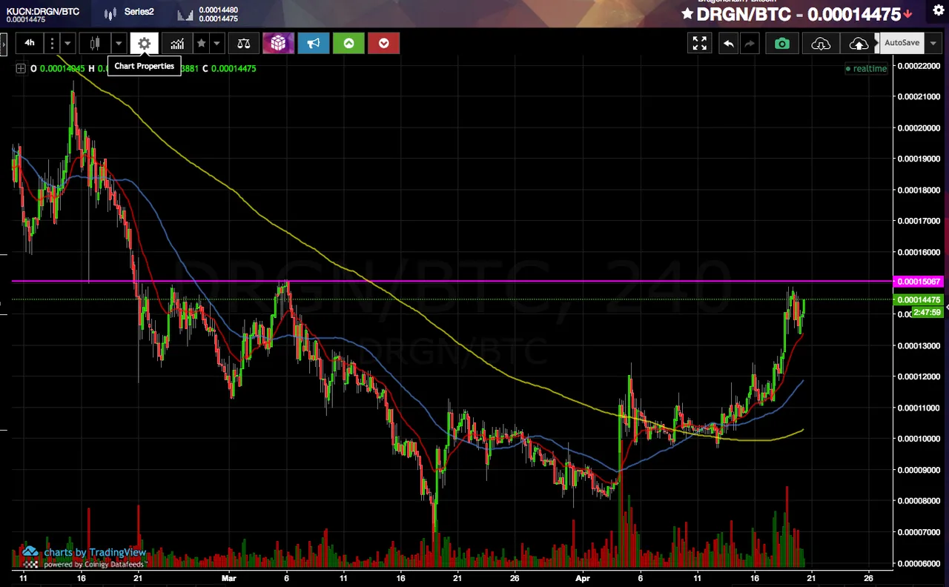Click the favorites star in toolbar
Viewport: 949px width, 587px height.
coord(201,43)
